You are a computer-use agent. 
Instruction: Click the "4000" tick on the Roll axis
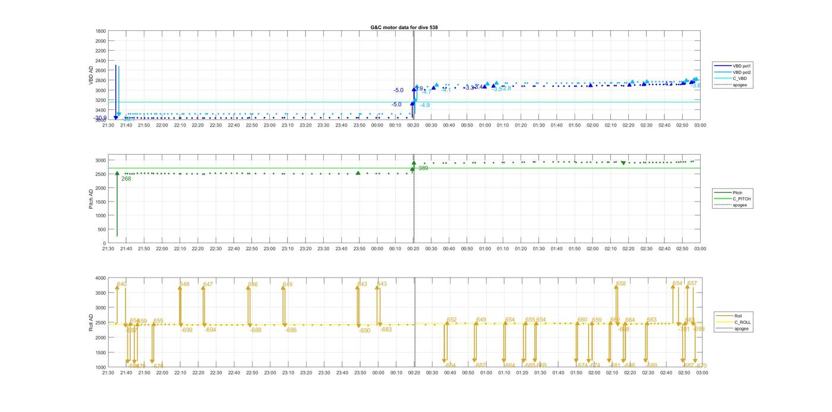click(x=101, y=278)
